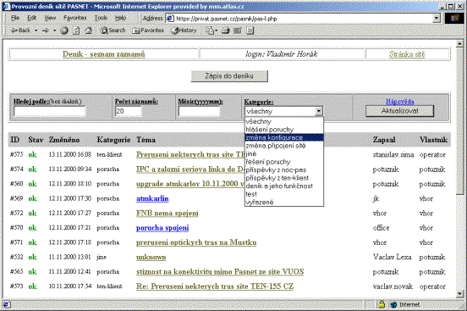Choose 'změna připojení sítě' option
467x311 pixels.
[283, 146]
